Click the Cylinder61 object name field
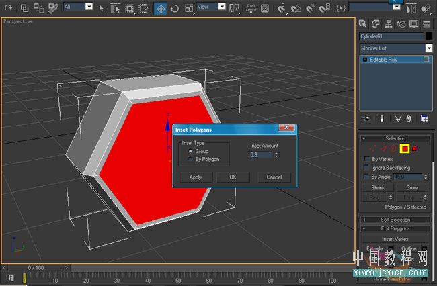Viewport: 437px width, 286px height. coord(391,36)
